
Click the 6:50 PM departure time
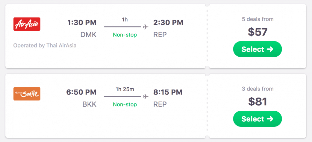click(x=81, y=92)
